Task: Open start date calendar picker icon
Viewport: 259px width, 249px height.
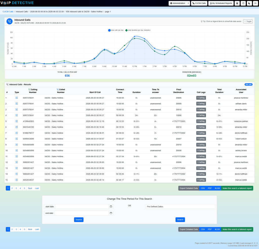Action: click(x=111, y=207)
